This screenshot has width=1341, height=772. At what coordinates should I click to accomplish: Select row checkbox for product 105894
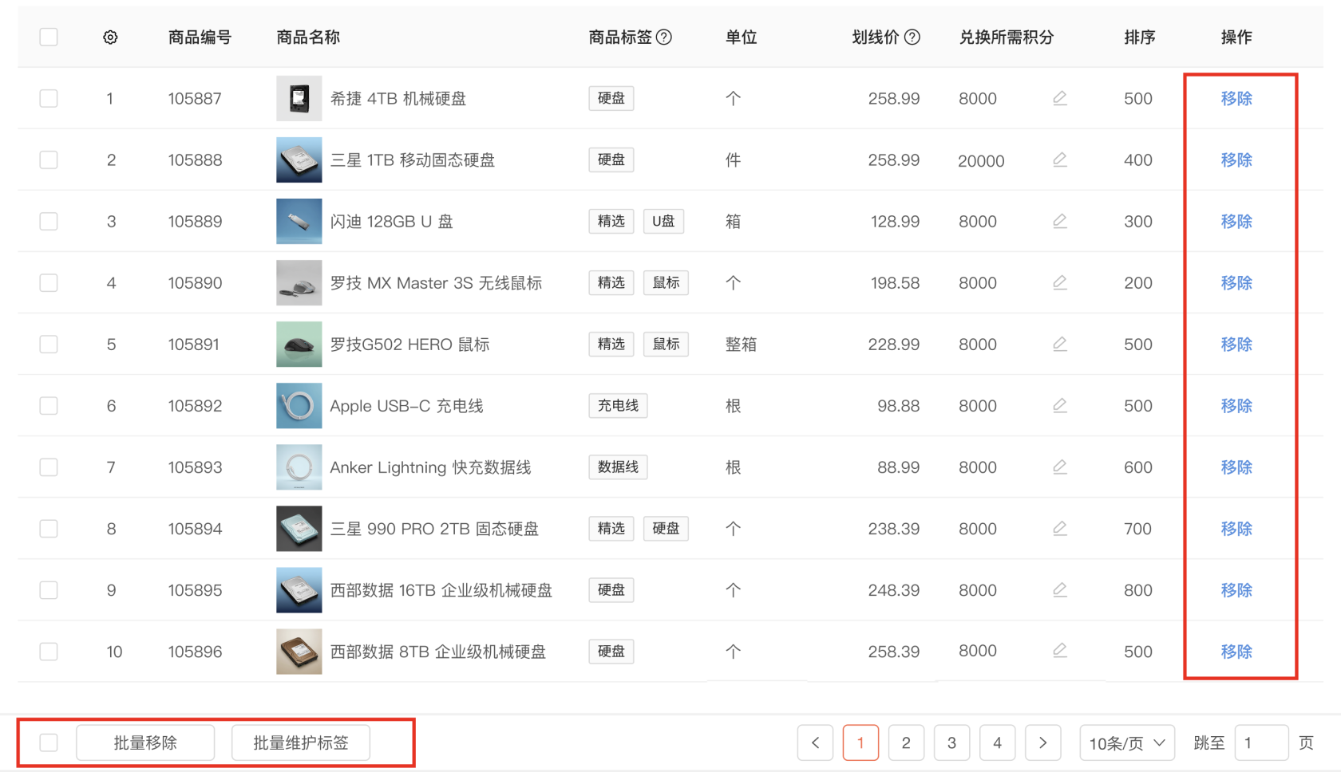point(49,528)
